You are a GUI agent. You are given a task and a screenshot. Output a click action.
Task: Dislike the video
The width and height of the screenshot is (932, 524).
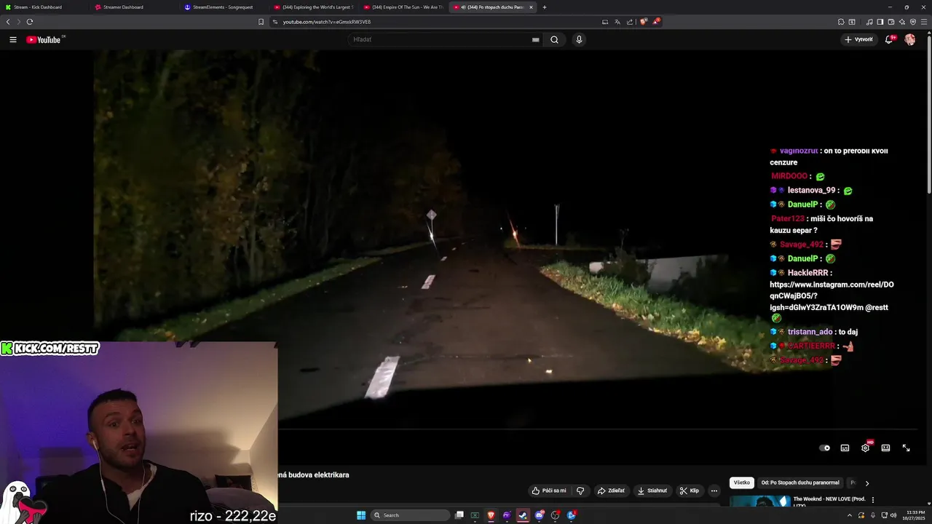580,491
